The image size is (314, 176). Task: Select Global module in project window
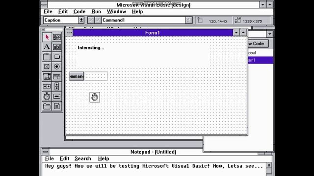[x=261, y=53]
